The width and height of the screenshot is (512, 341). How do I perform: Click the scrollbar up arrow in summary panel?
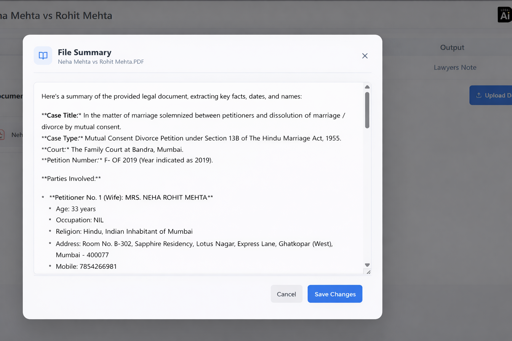click(367, 87)
